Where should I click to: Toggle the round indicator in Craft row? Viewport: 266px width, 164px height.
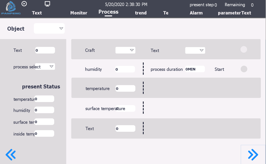244,49
